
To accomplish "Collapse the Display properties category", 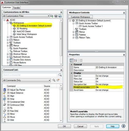I will click(71, 73).
